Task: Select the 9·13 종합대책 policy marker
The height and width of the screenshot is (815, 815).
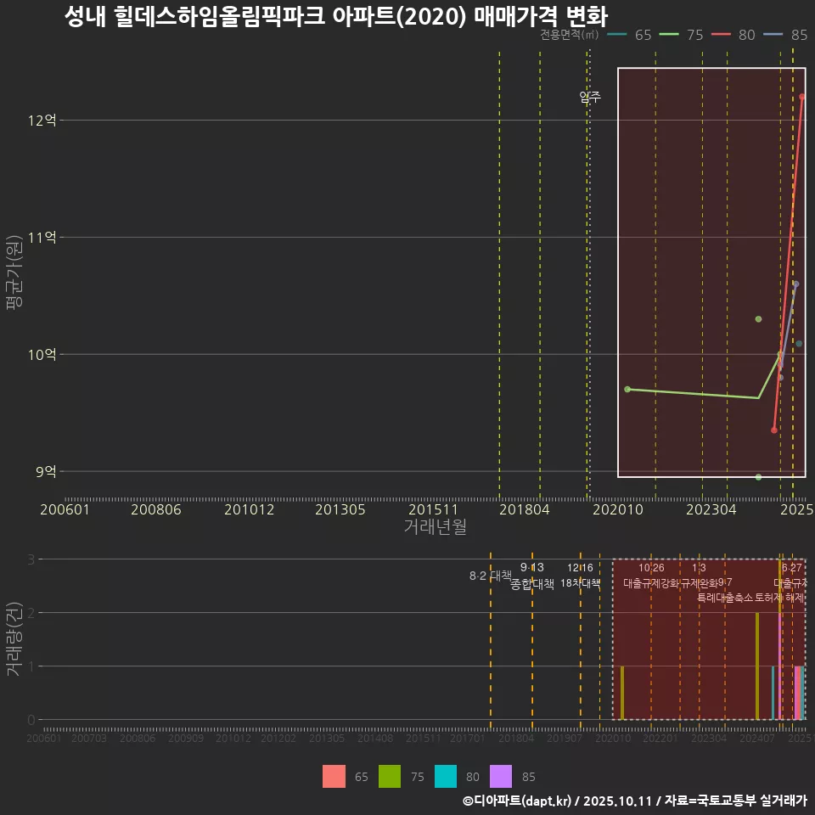Action: (x=531, y=576)
